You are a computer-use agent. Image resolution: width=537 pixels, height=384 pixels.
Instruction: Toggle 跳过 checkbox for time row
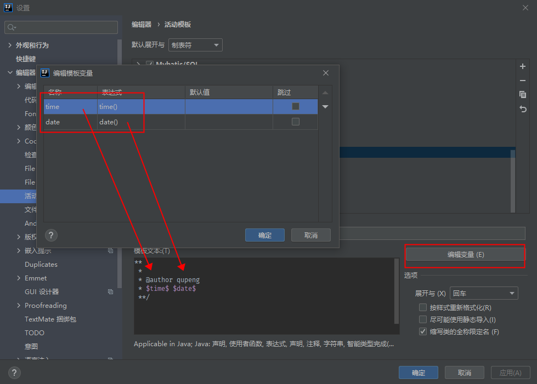pyautogui.click(x=296, y=106)
